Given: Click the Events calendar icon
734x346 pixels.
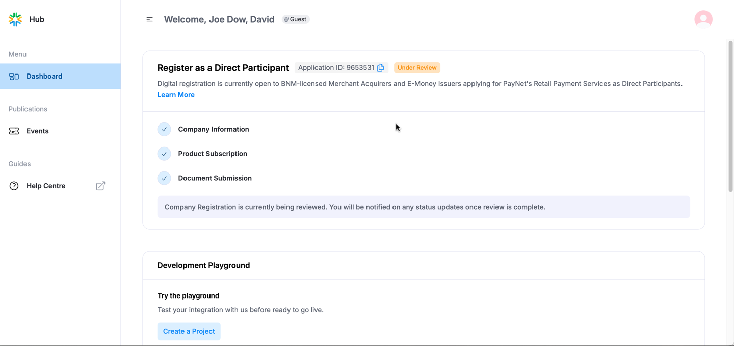Looking at the screenshot, I should click(14, 131).
